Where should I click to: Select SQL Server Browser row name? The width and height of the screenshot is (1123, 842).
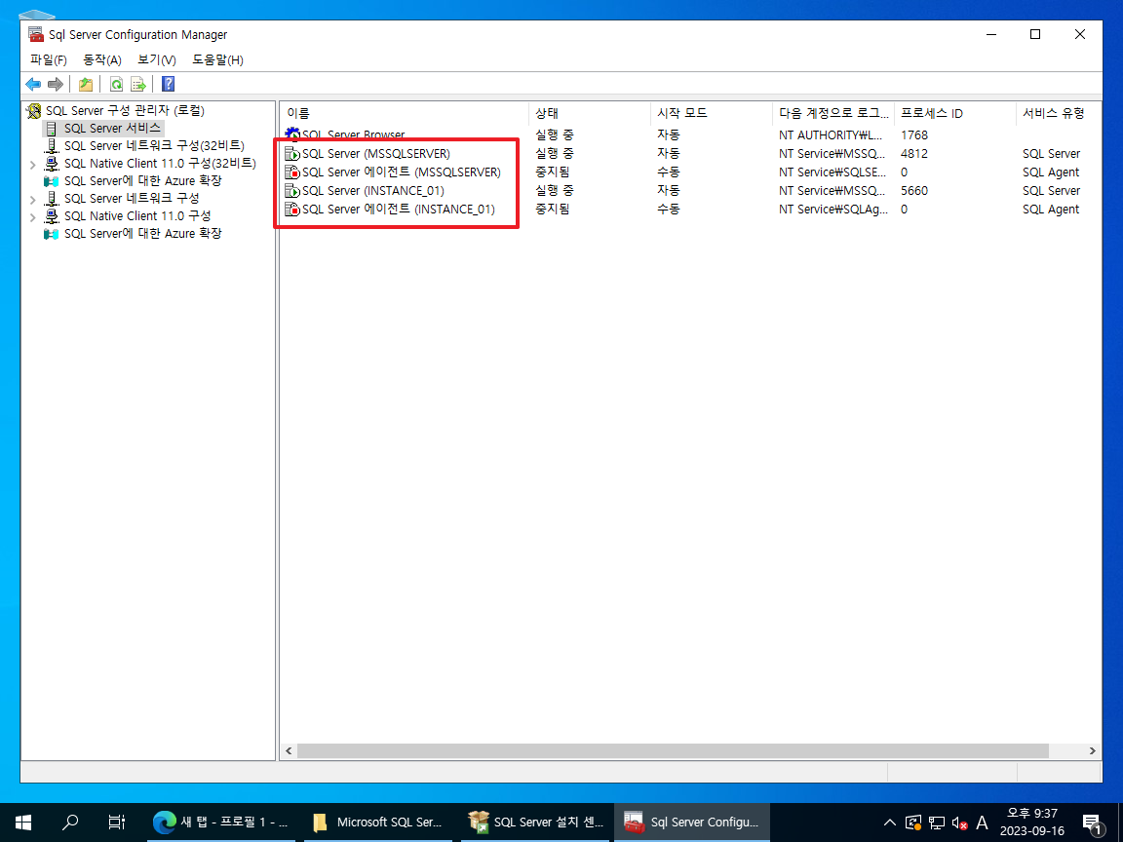point(353,134)
